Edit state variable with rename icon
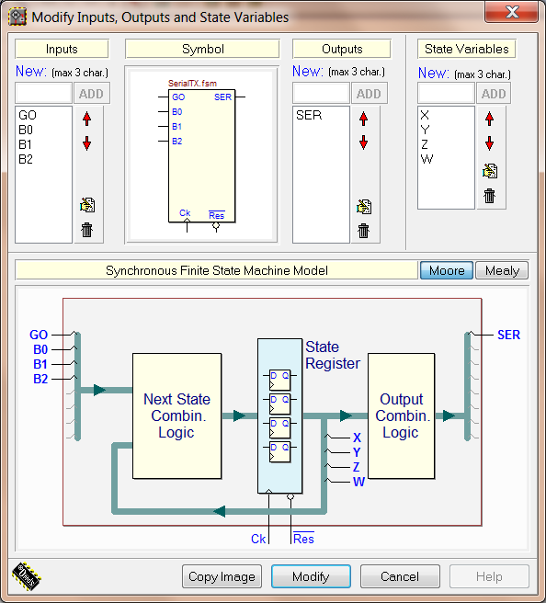546x603 pixels. [x=490, y=171]
